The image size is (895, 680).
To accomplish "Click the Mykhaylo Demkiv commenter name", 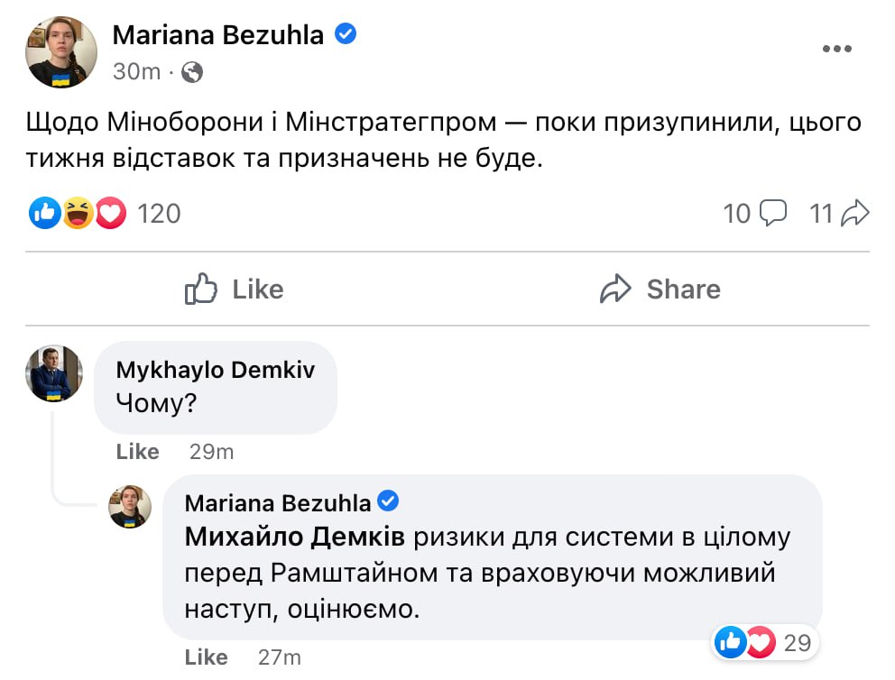I will 216,370.
